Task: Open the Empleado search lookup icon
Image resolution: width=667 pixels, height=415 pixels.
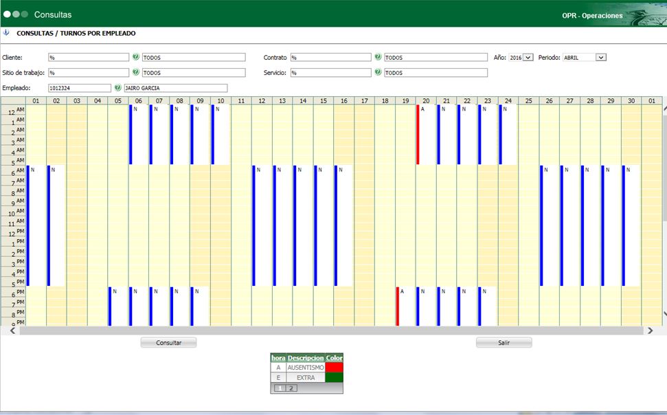Action: tap(118, 88)
